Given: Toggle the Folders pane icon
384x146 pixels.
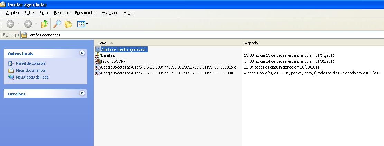Looking at the screenshot, I should 68,24.
